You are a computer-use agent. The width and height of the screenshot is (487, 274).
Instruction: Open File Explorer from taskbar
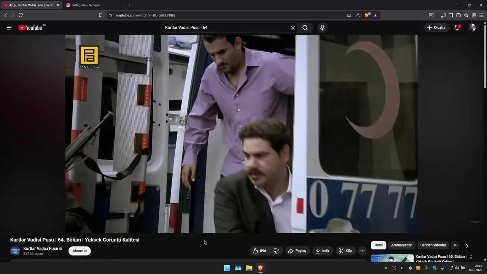point(249,268)
